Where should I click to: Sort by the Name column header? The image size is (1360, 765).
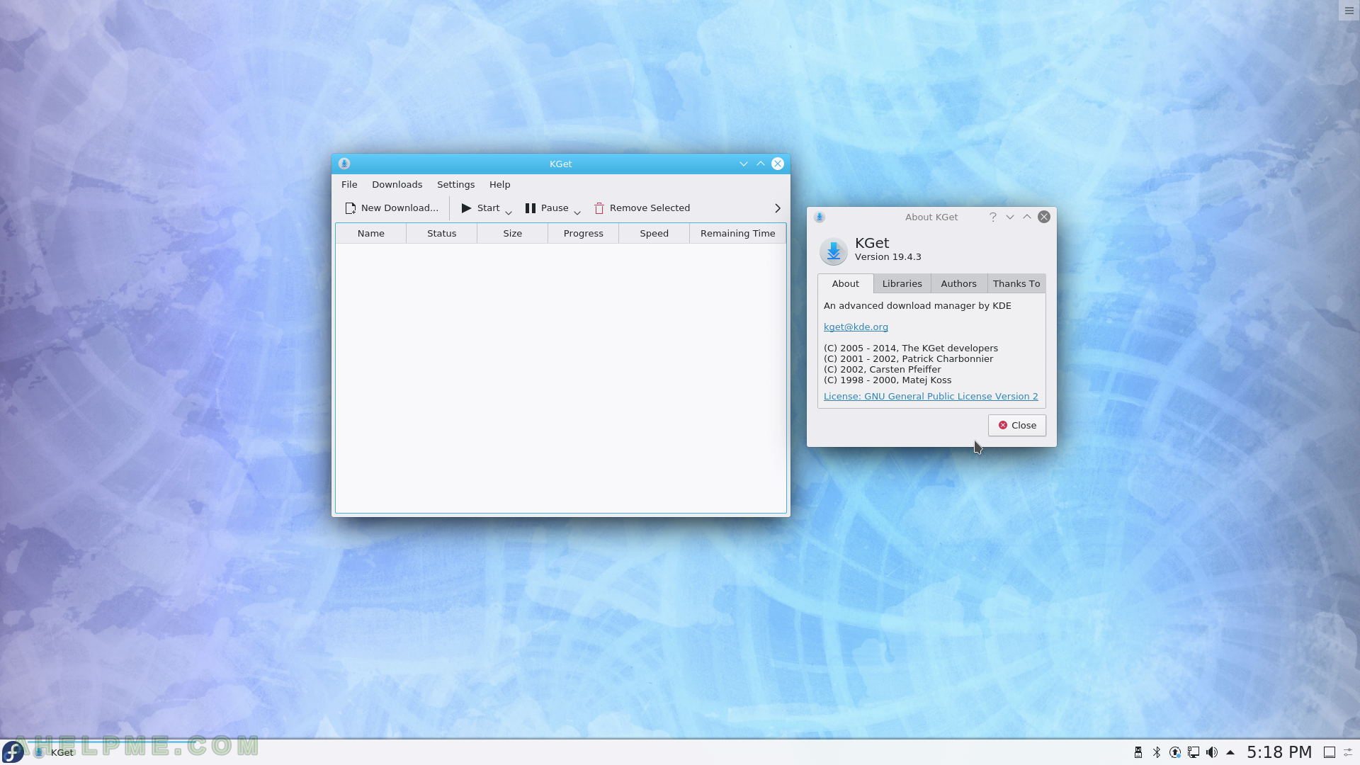(x=371, y=233)
